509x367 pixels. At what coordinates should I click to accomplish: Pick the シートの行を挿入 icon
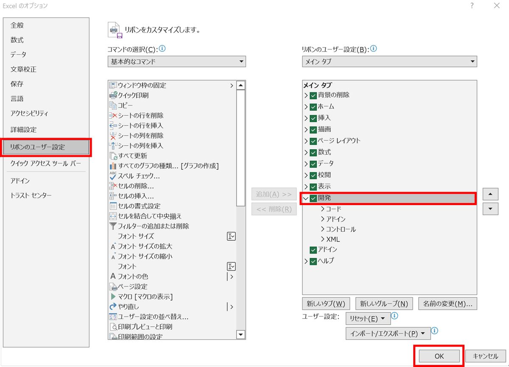(x=113, y=125)
